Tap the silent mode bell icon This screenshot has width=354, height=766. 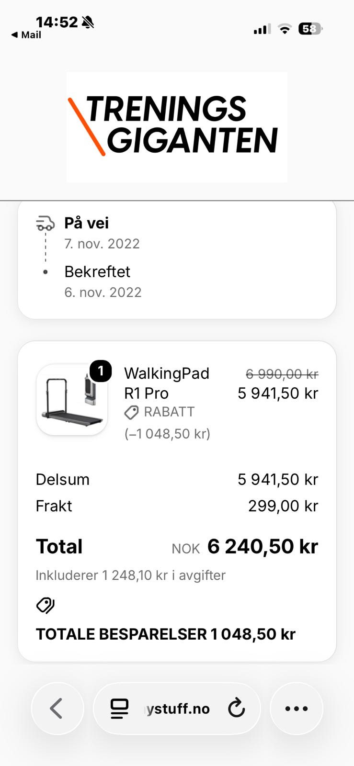88,22
